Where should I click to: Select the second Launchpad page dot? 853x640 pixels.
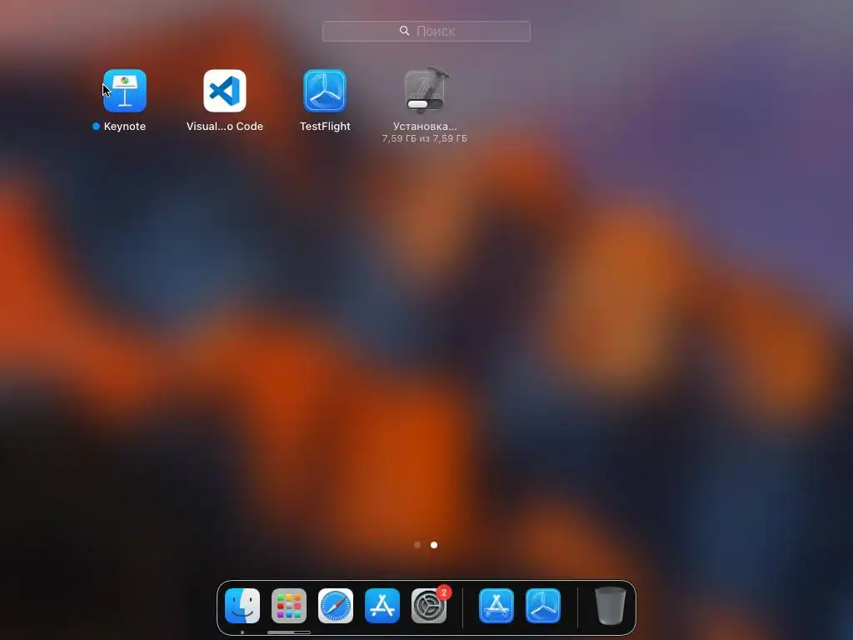[x=434, y=545]
